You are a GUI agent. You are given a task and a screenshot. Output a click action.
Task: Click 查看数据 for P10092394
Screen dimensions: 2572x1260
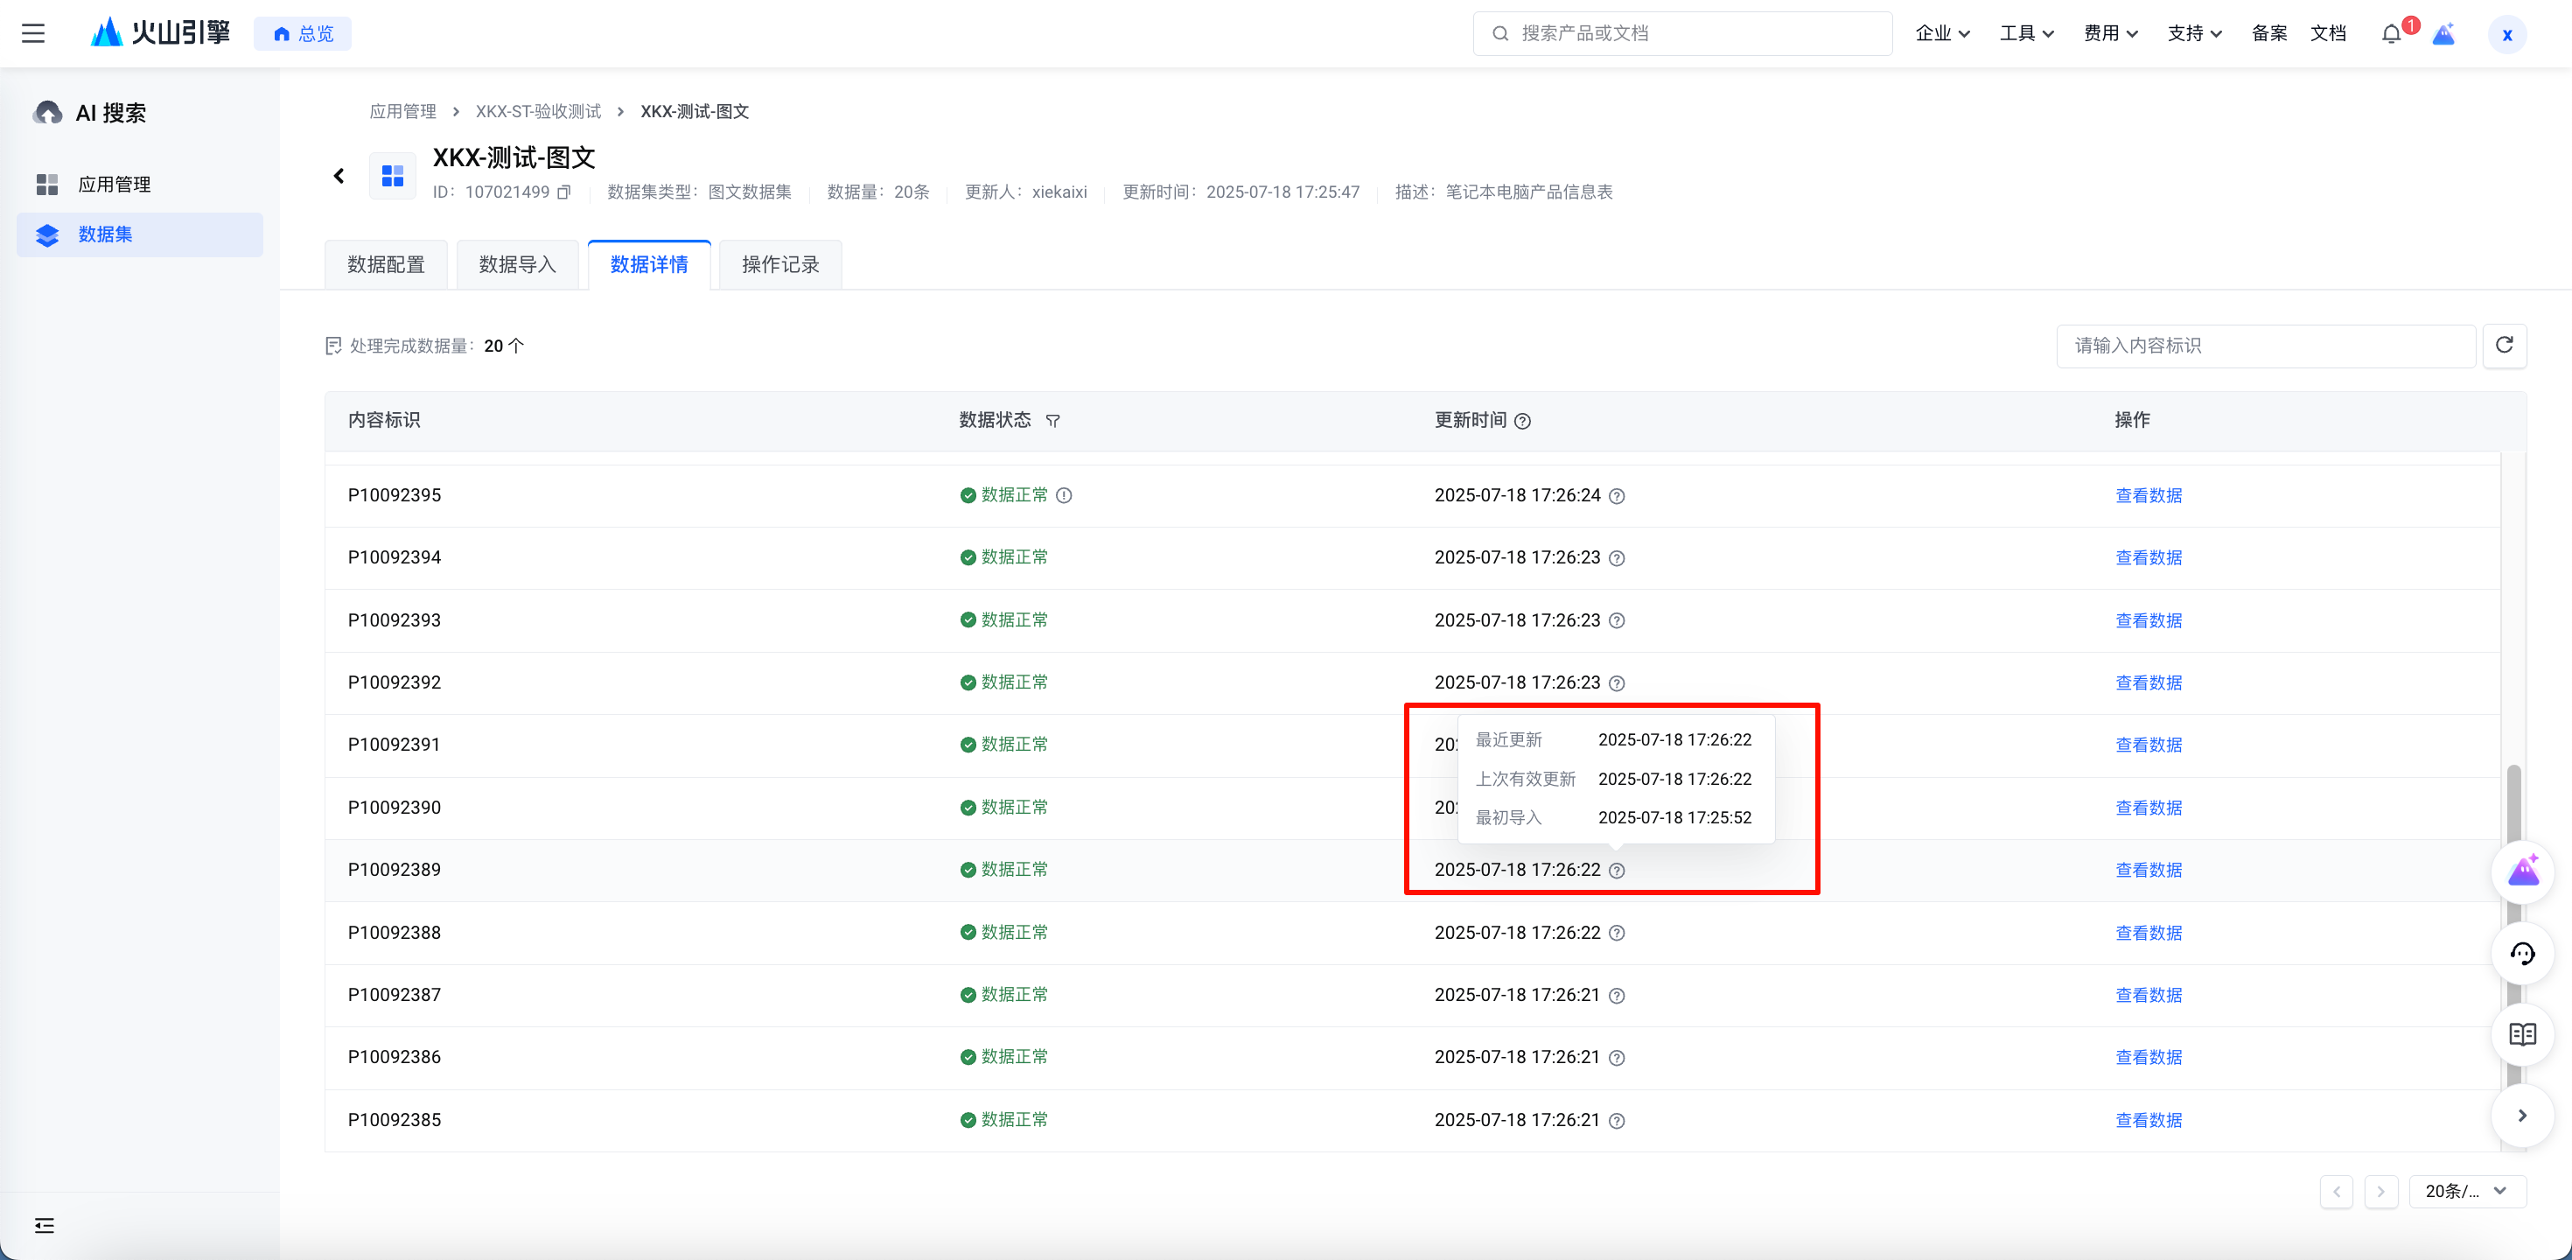point(2148,558)
